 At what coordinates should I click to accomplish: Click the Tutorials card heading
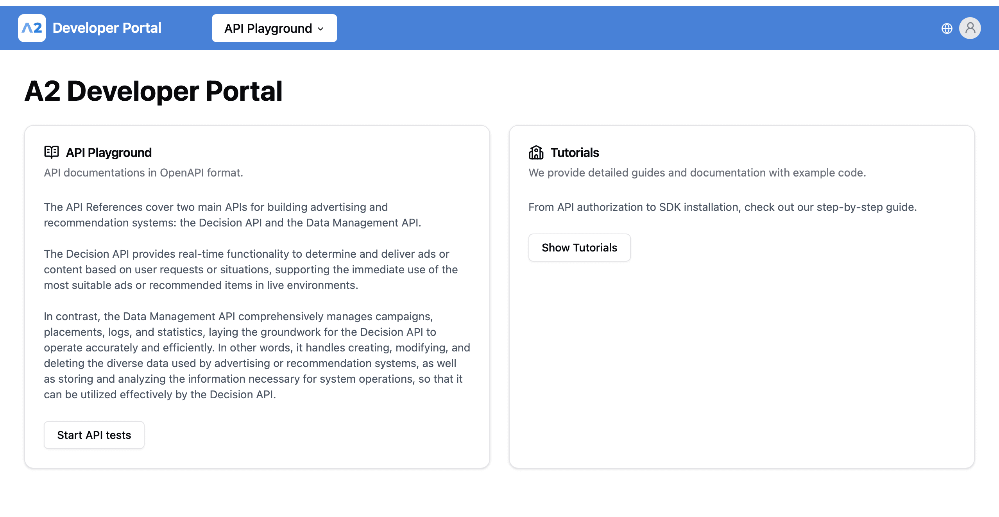(x=575, y=152)
